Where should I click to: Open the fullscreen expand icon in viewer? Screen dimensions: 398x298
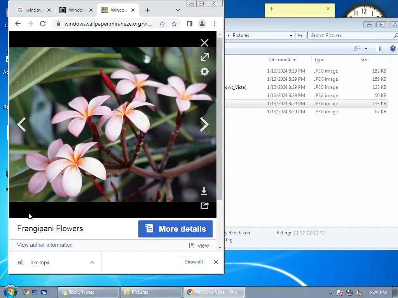pyautogui.click(x=204, y=57)
